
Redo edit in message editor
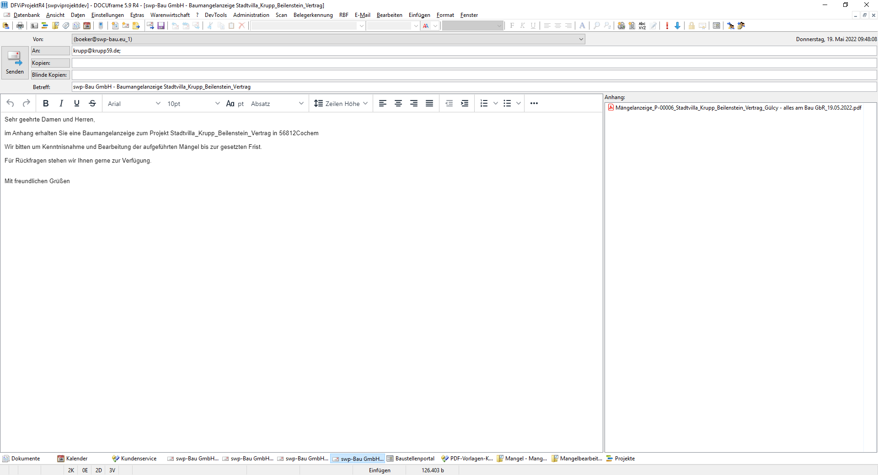pos(27,103)
